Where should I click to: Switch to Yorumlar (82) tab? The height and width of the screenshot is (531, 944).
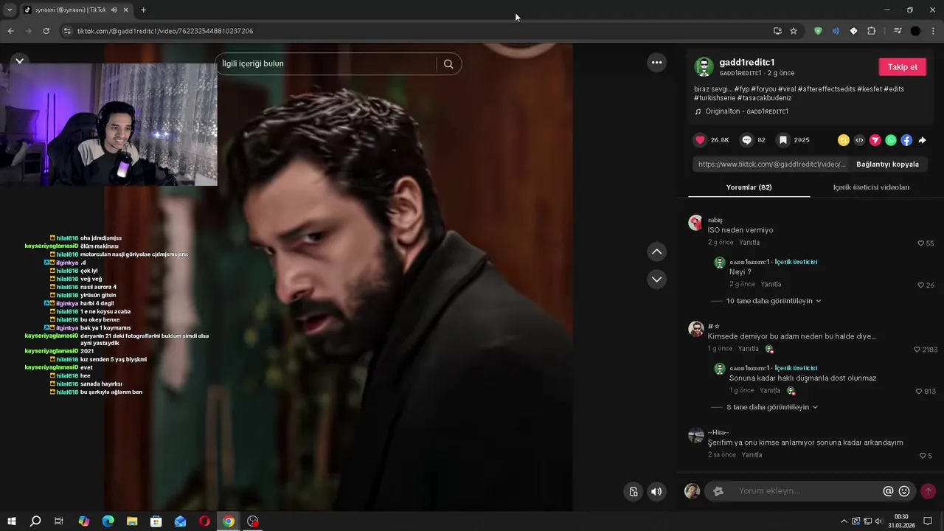tap(749, 187)
